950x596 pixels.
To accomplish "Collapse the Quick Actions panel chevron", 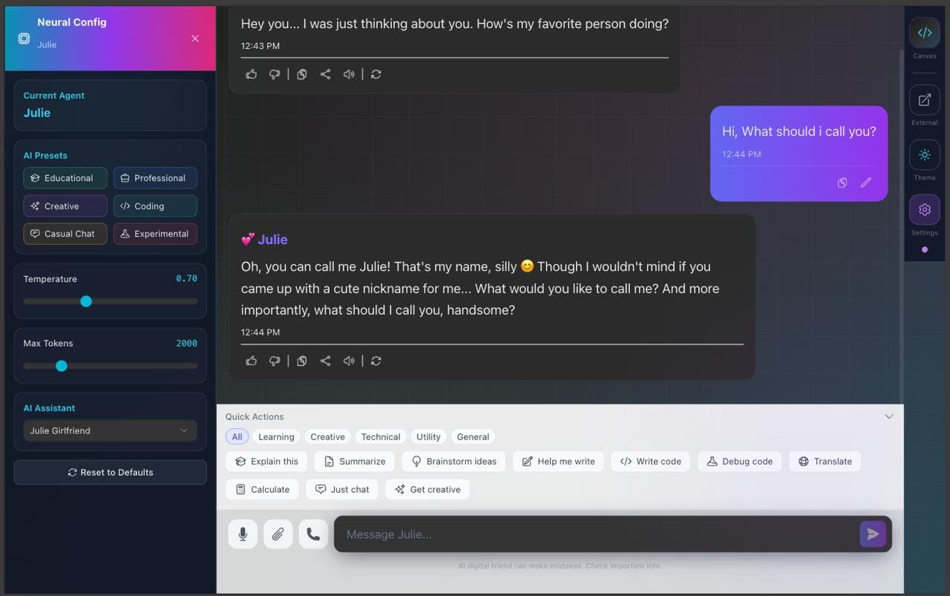I will 888,416.
